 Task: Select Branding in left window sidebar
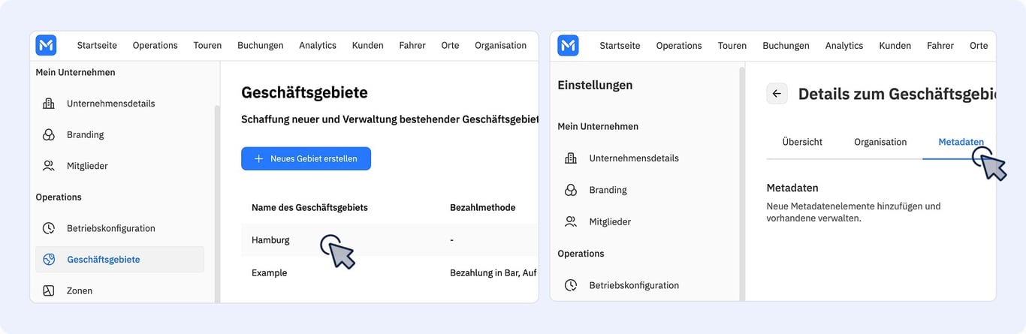pos(85,135)
